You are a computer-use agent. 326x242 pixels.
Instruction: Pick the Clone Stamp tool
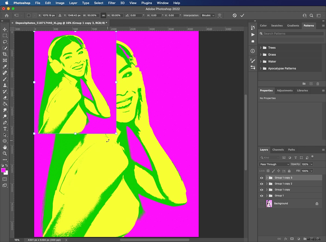[x=5, y=85]
